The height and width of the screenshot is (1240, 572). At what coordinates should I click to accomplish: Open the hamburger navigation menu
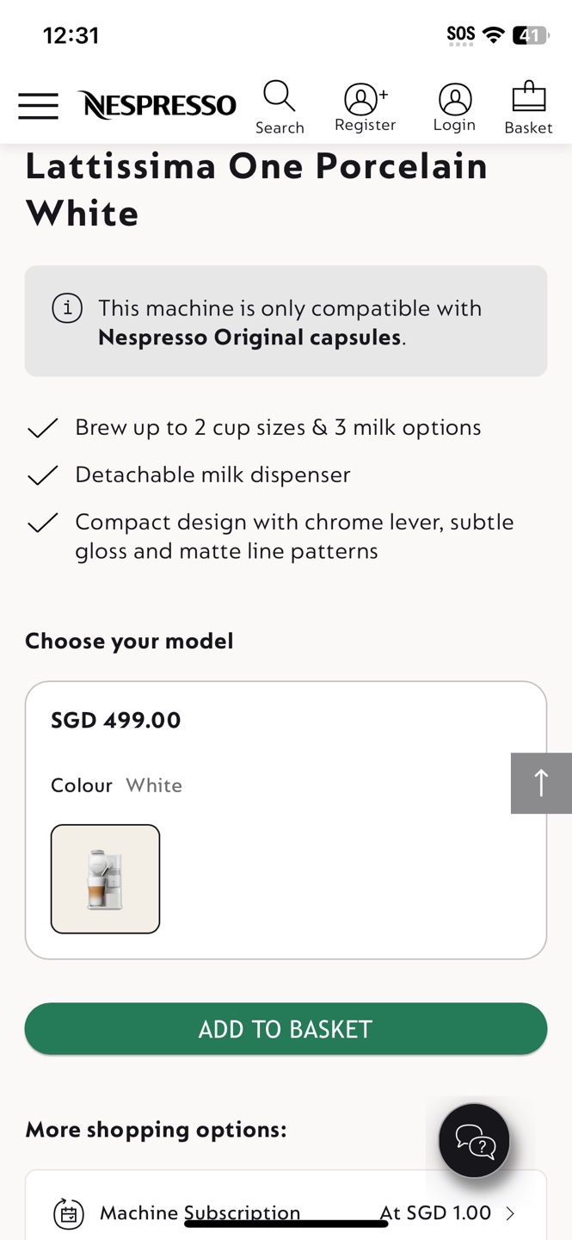(x=38, y=106)
